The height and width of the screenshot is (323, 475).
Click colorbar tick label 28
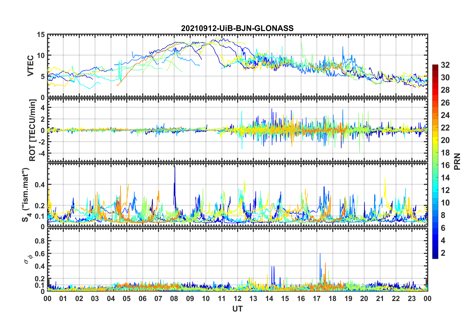pos(445,90)
